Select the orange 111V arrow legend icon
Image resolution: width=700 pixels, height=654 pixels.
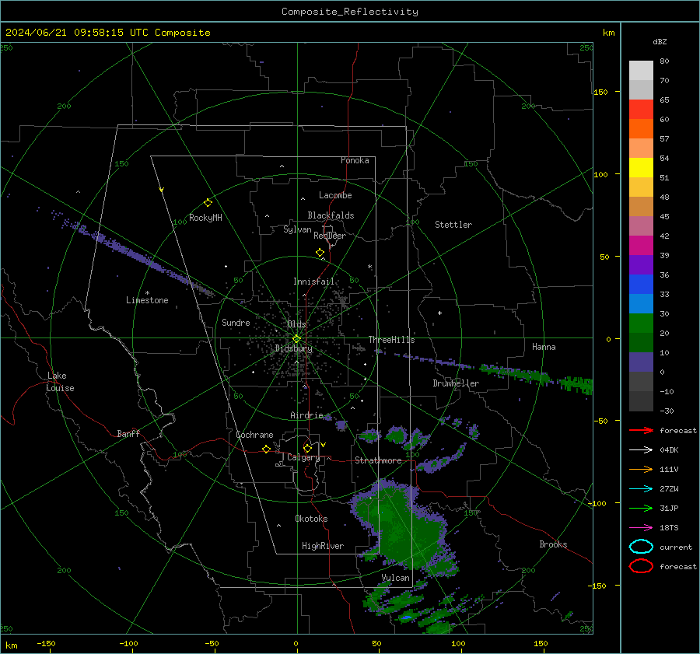[x=641, y=469]
